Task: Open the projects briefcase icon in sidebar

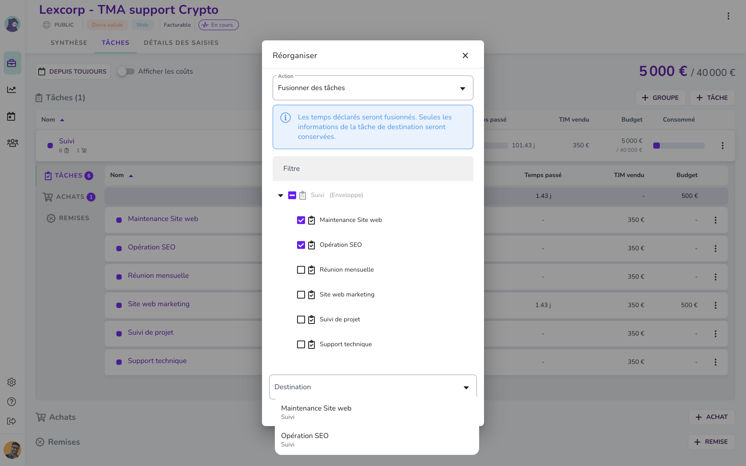Action: (12, 63)
